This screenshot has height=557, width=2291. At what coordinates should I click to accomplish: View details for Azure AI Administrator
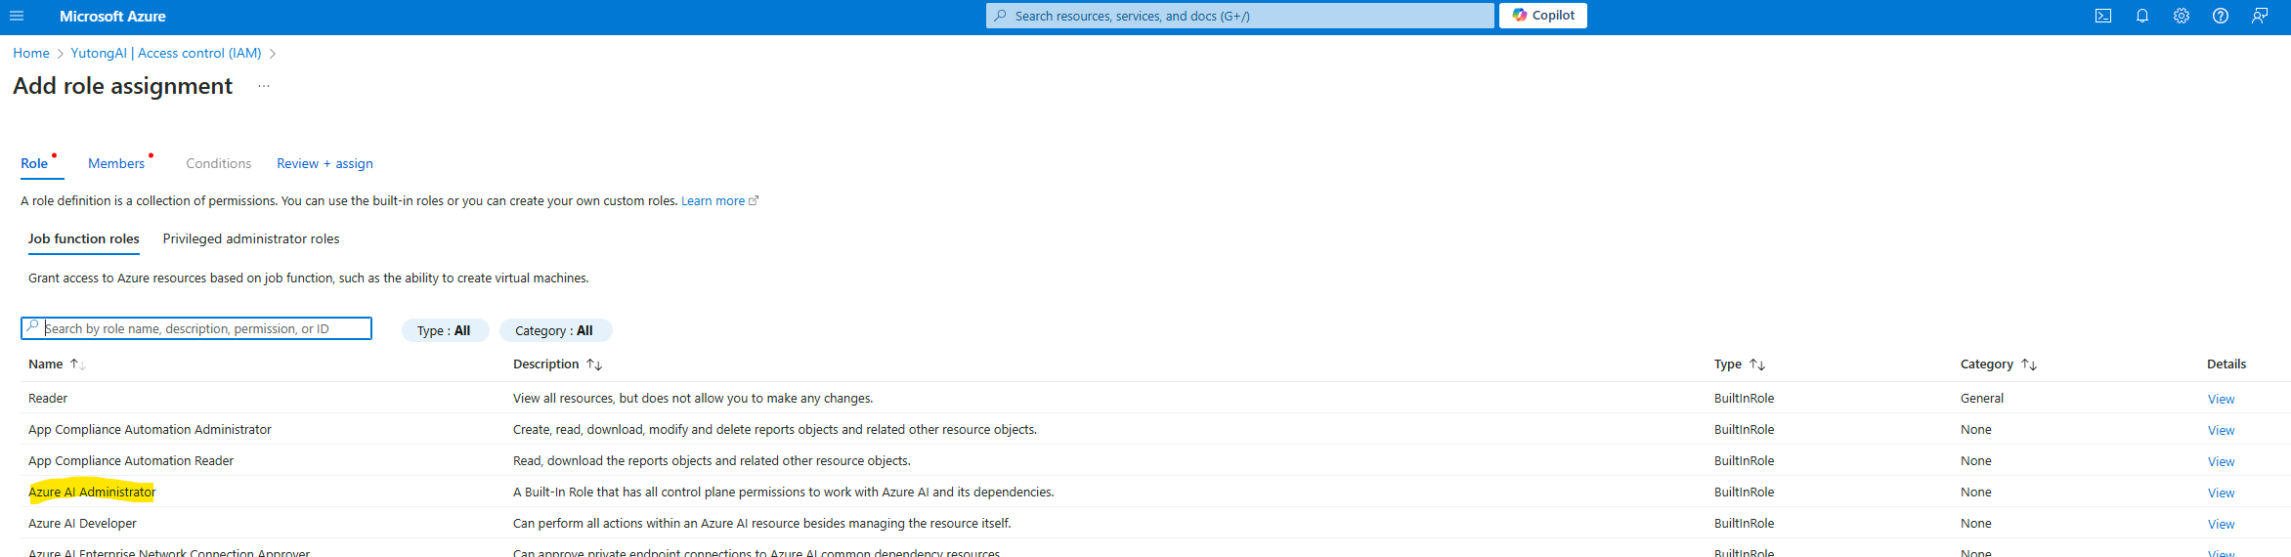[x=2221, y=493]
